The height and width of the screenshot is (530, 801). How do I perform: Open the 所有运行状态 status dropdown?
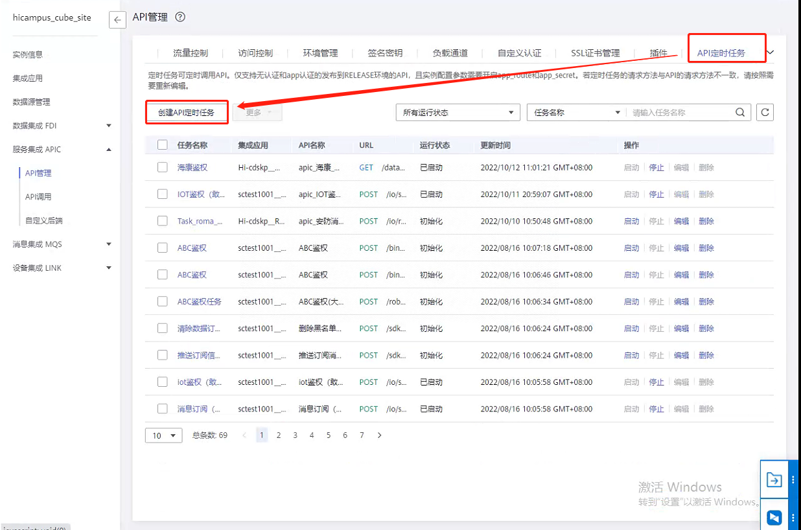458,112
